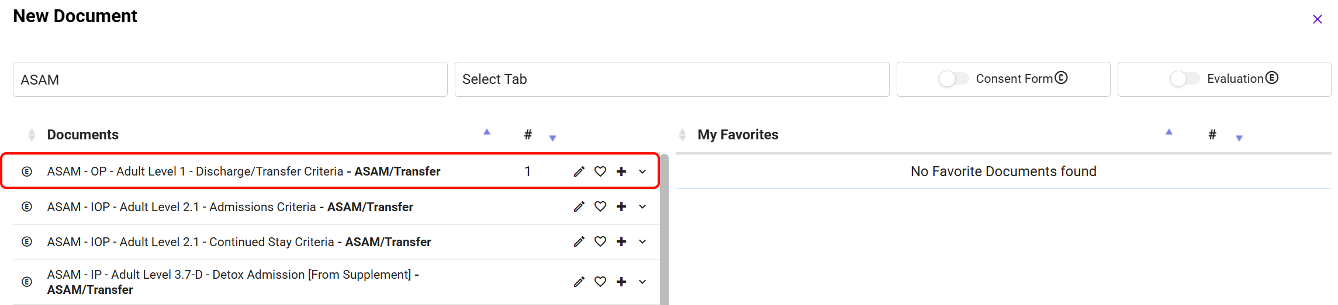Enable the Evaluation filter switch
This screenshot has height=305, width=1338.
(x=1185, y=79)
